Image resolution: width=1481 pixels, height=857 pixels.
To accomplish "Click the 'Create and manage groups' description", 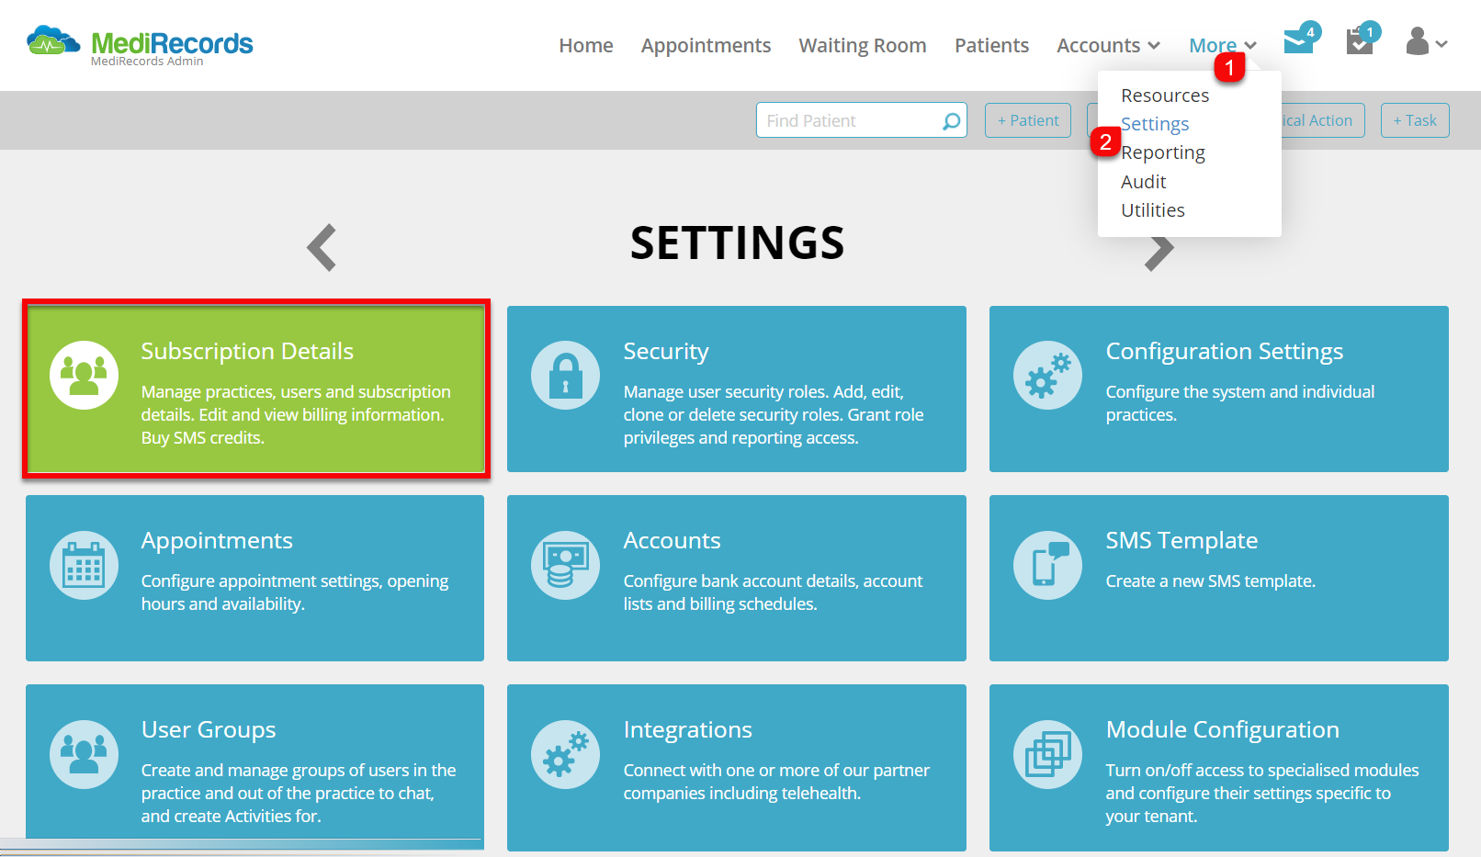I will point(299,793).
